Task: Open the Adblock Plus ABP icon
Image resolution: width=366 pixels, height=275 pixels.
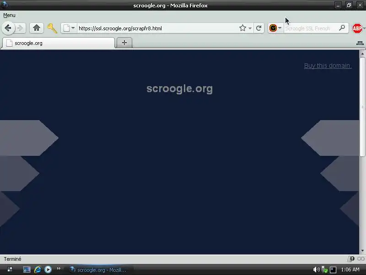Action: 357,28
